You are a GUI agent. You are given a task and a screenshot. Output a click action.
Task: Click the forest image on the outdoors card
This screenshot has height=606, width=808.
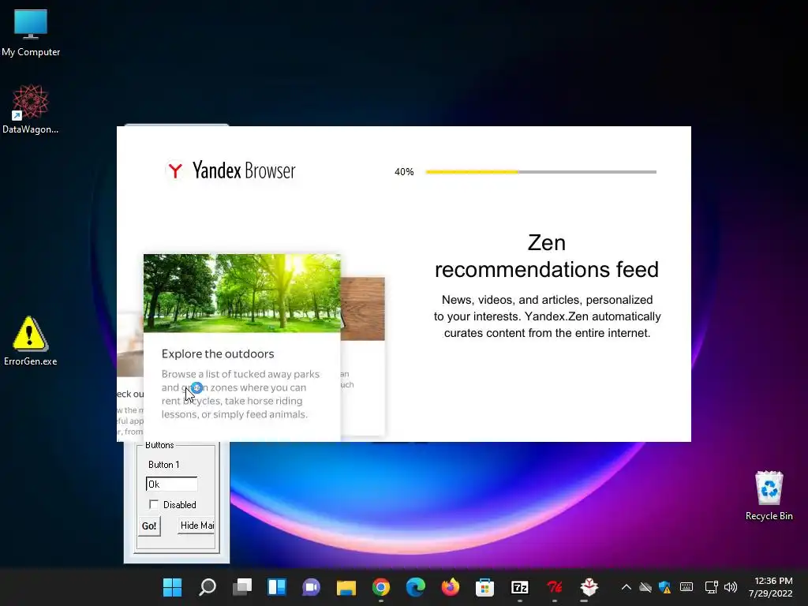pyautogui.click(x=241, y=293)
